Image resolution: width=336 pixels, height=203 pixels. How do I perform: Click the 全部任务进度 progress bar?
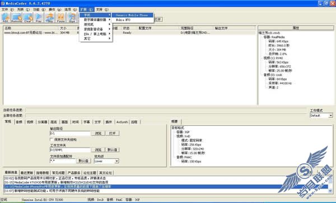[x=166, y=115]
